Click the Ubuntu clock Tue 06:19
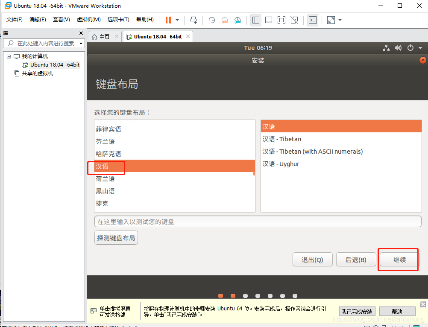Image resolution: width=428 pixels, height=327 pixels. tap(258, 48)
